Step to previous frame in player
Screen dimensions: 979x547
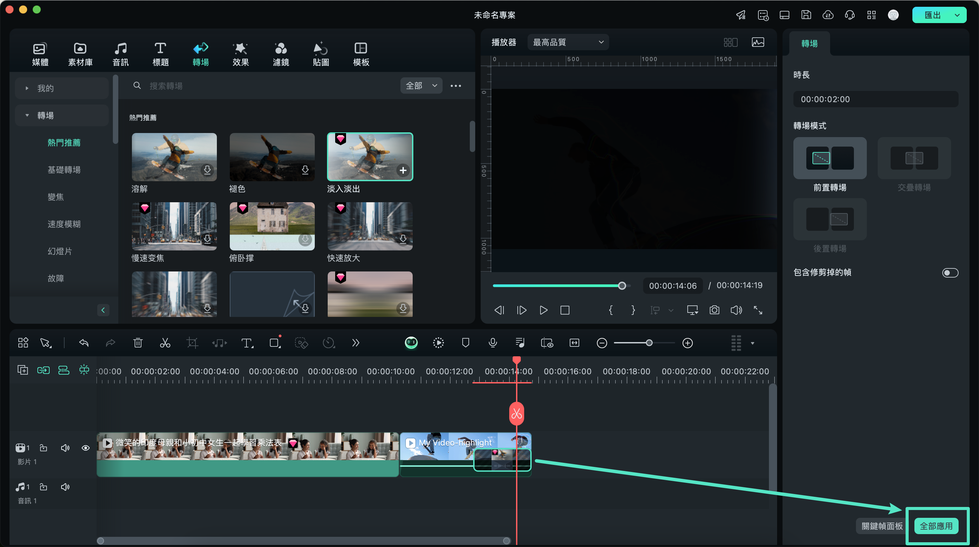[499, 310]
